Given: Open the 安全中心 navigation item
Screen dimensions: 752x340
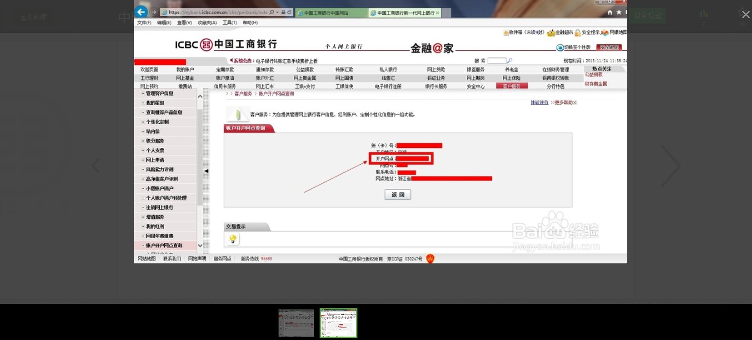Looking at the screenshot, I should click(475, 87).
